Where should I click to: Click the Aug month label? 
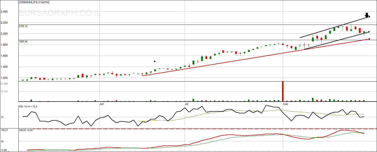285,104
